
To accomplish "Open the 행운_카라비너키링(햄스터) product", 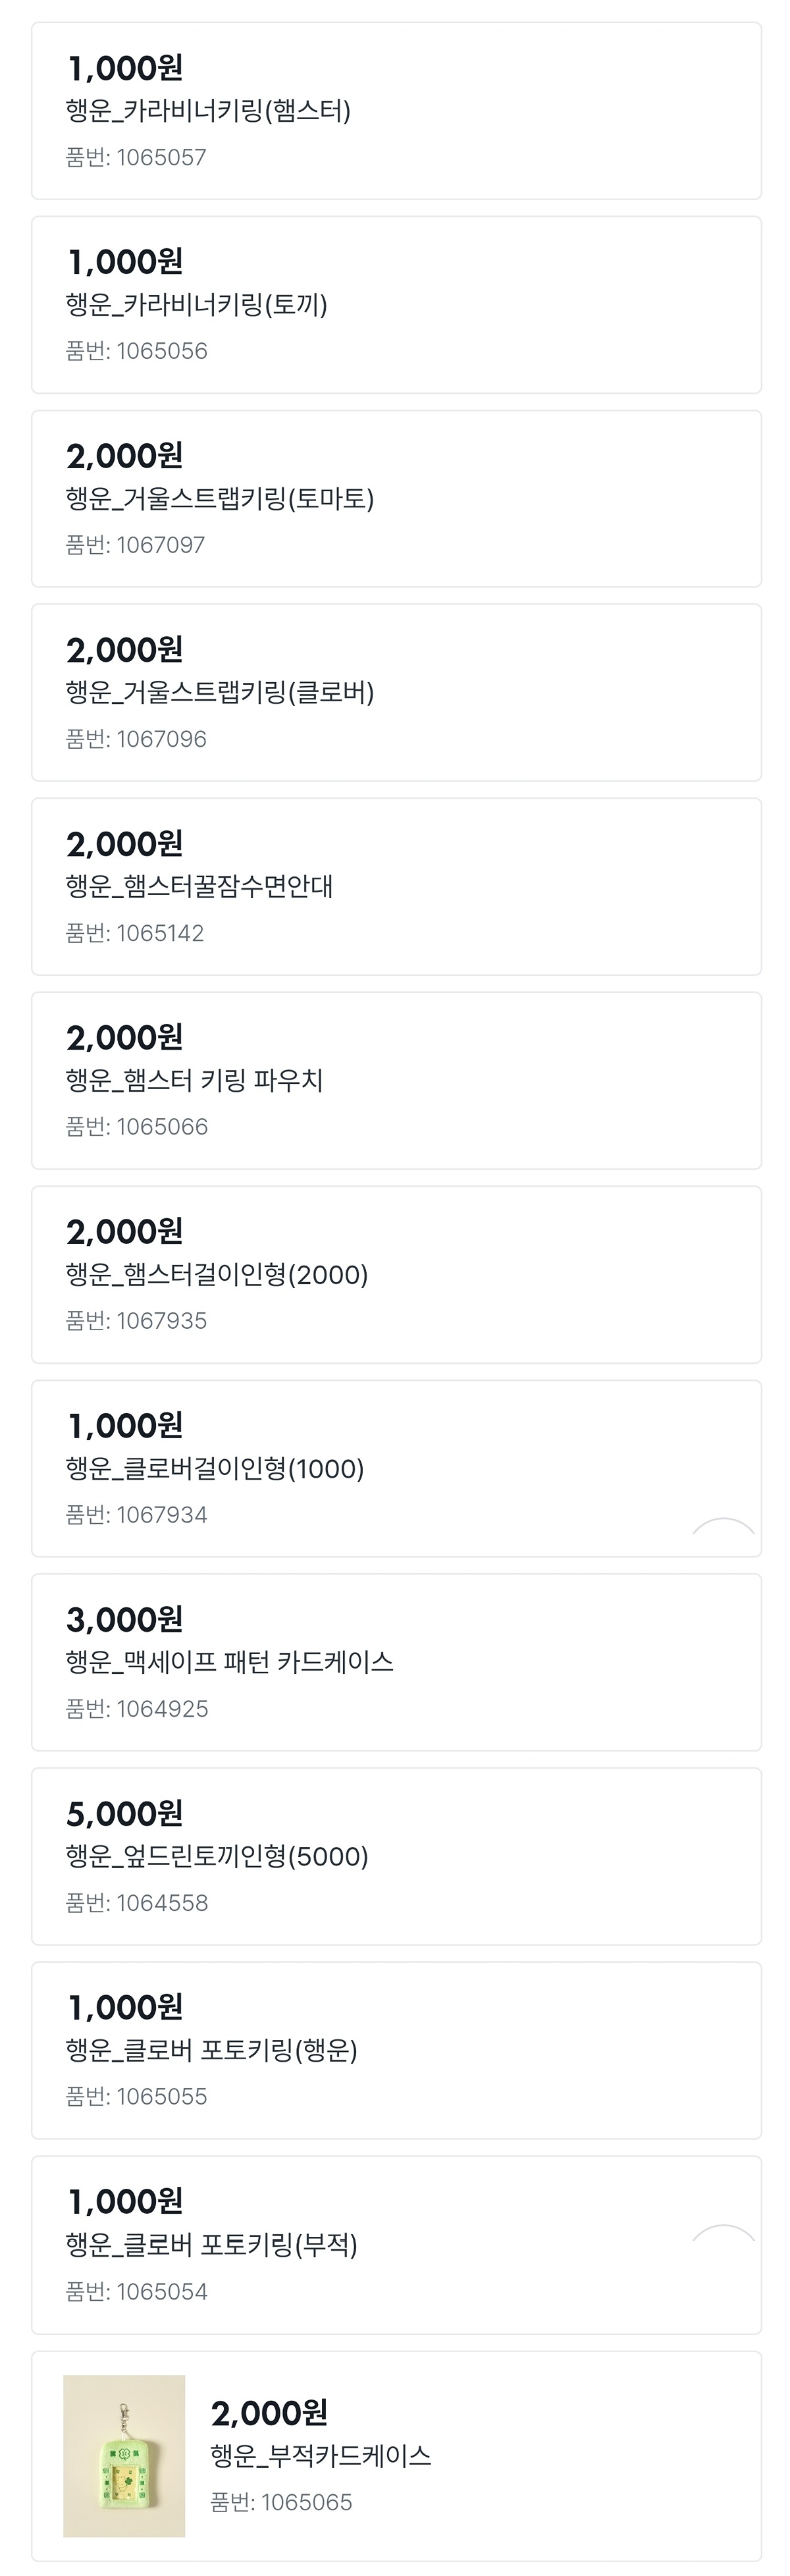I will point(208,111).
